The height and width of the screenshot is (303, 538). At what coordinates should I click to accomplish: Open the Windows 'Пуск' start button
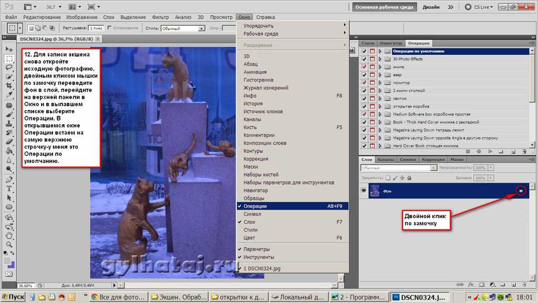pos(14,297)
